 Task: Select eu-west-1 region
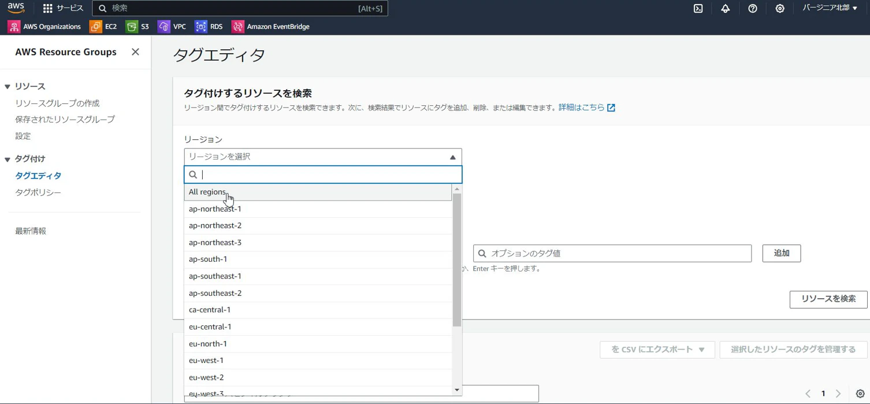[x=318, y=361]
